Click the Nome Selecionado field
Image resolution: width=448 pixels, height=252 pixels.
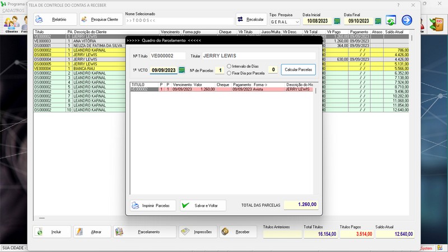[179, 21]
